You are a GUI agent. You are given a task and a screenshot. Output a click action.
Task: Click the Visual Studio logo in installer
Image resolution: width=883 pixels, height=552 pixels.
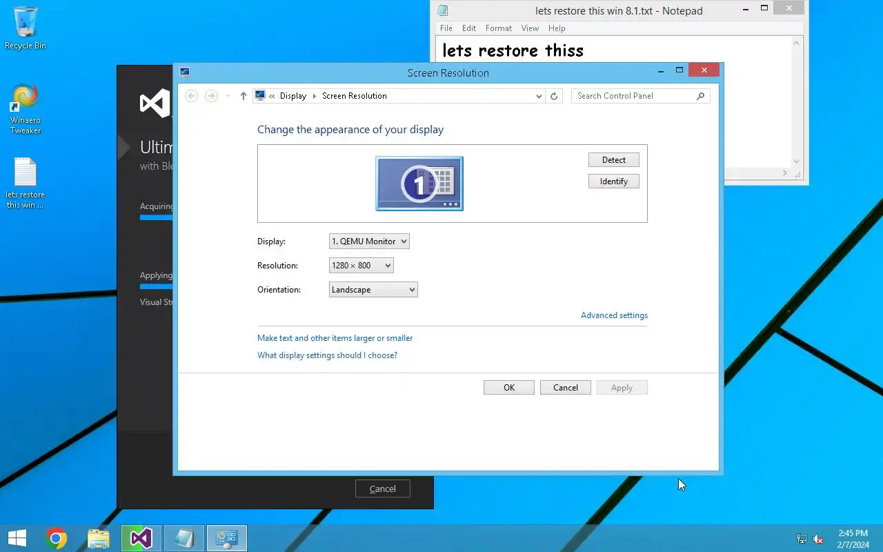(155, 103)
